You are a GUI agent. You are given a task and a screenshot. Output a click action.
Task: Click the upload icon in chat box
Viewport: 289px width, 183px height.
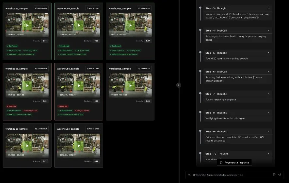[x=189, y=175]
